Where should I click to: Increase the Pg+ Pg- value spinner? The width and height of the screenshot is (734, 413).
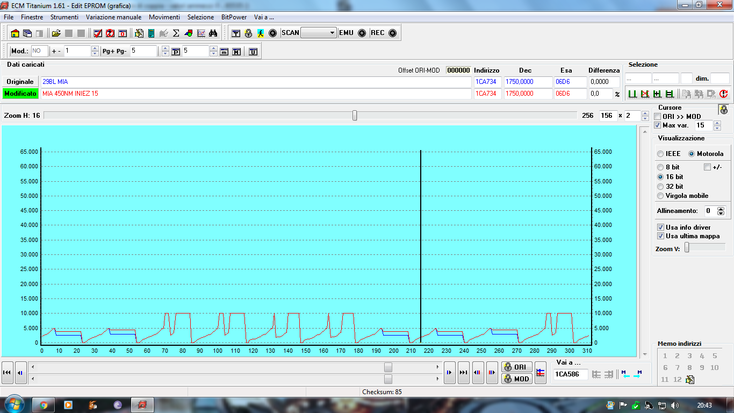pos(165,48)
